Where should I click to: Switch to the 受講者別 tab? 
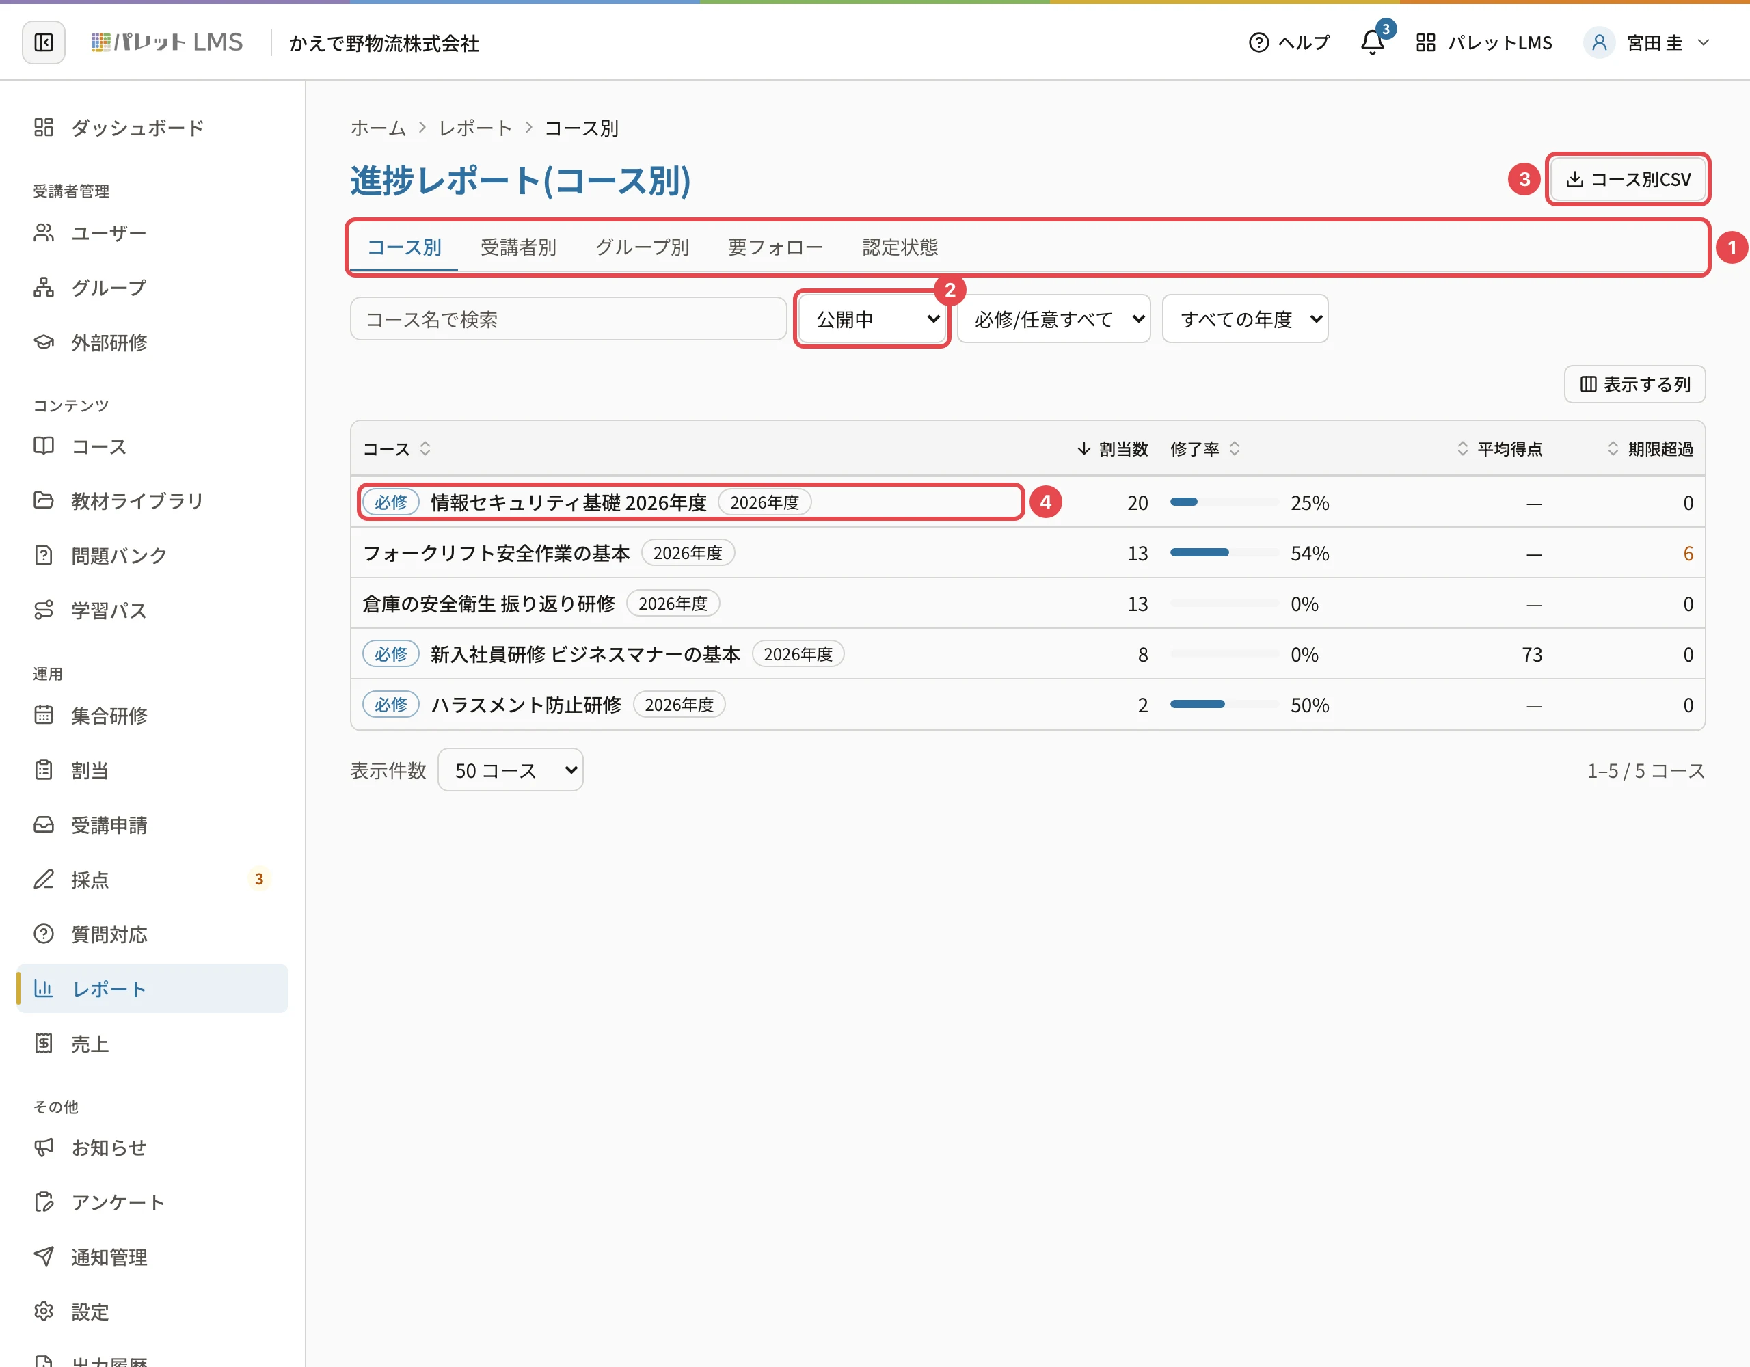point(518,247)
